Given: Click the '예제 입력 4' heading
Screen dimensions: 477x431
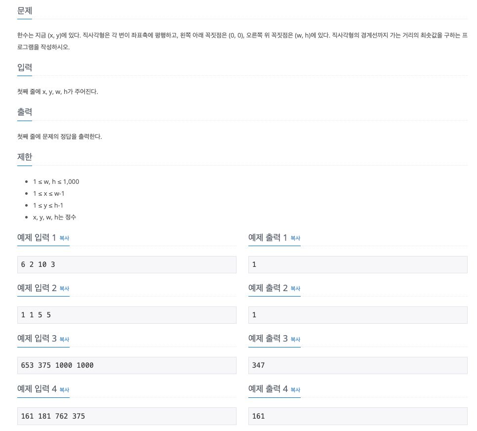Looking at the screenshot, I should 37,389.
